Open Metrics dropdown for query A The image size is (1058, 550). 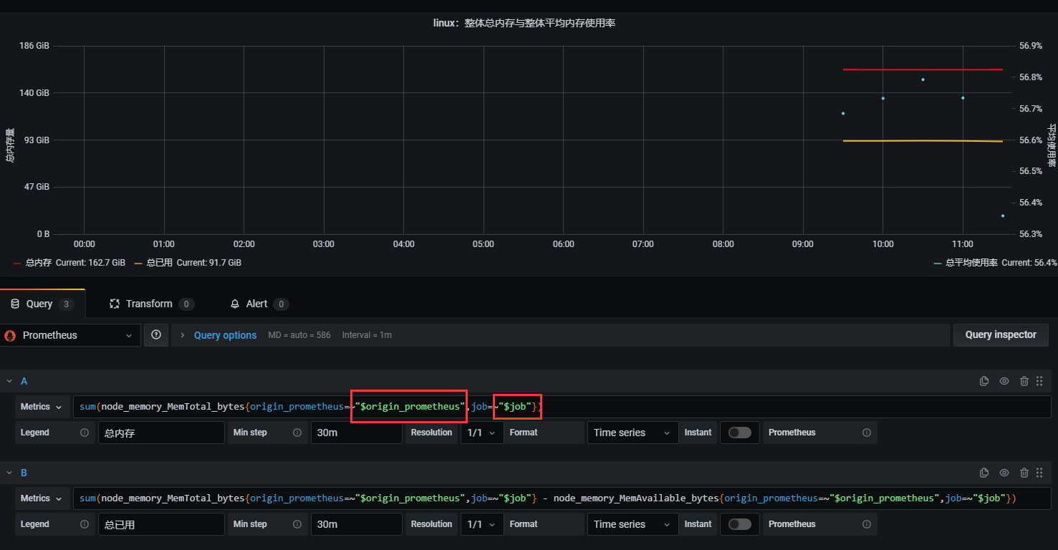[x=42, y=407]
